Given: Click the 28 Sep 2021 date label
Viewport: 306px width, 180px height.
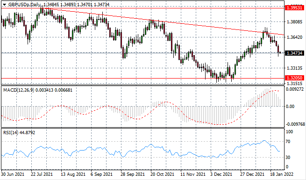Looking at the screenshot, I should 132,174.
